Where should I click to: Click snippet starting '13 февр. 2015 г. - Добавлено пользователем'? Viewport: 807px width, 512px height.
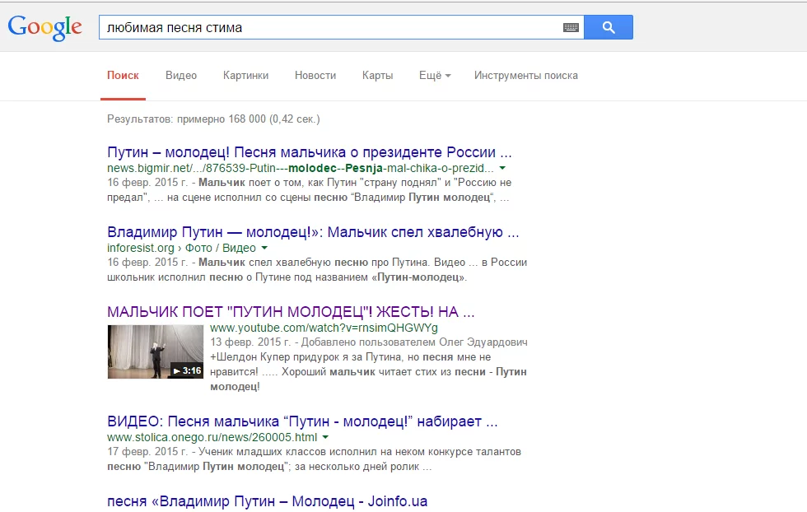point(369,364)
